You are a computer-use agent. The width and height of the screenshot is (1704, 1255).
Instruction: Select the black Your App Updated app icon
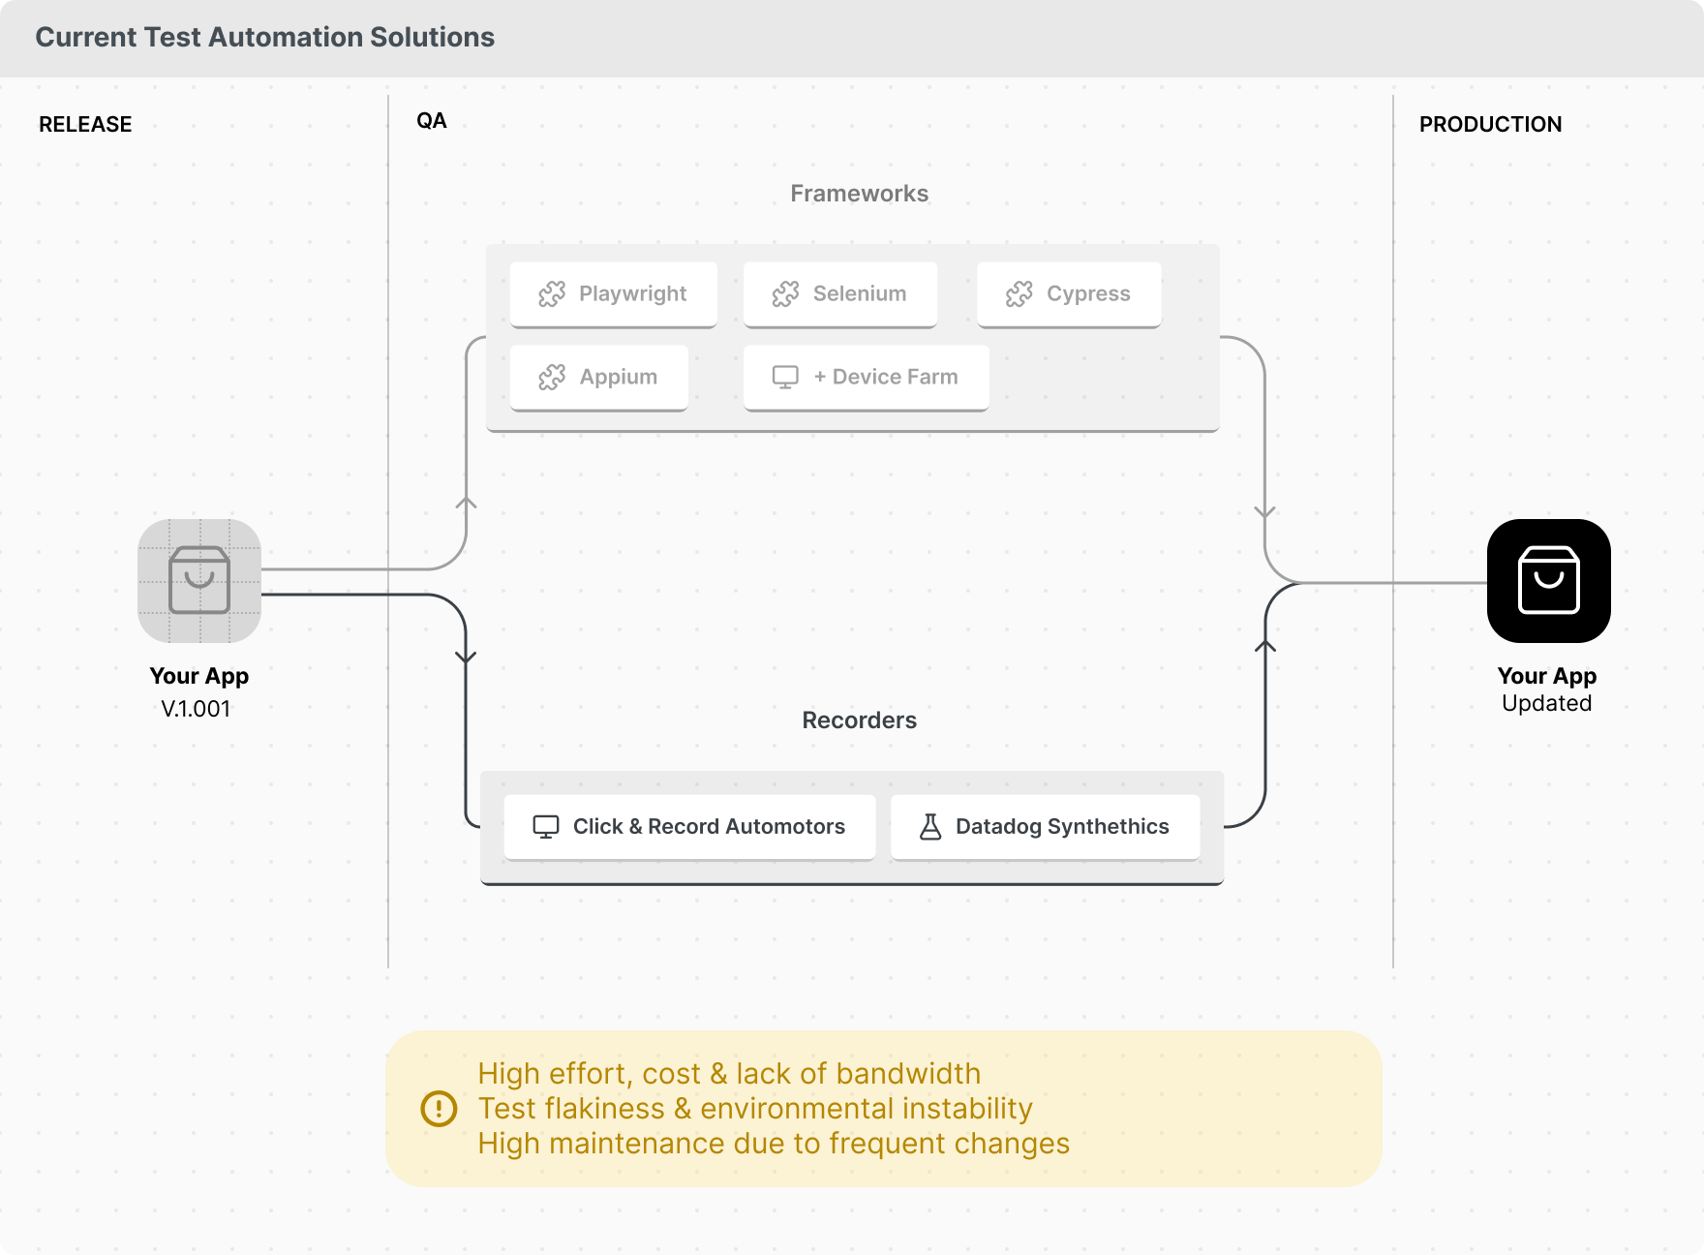pyautogui.click(x=1547, y=581)
